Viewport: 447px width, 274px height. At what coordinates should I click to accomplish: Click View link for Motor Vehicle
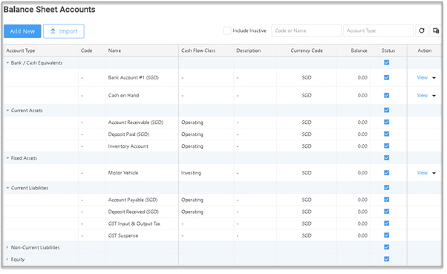coord(422,173)
